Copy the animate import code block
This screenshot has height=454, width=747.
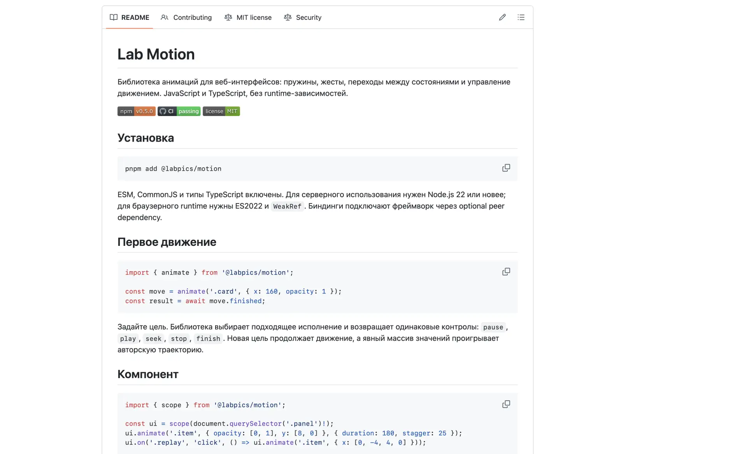pyautogui.click(x=506, y=272)
